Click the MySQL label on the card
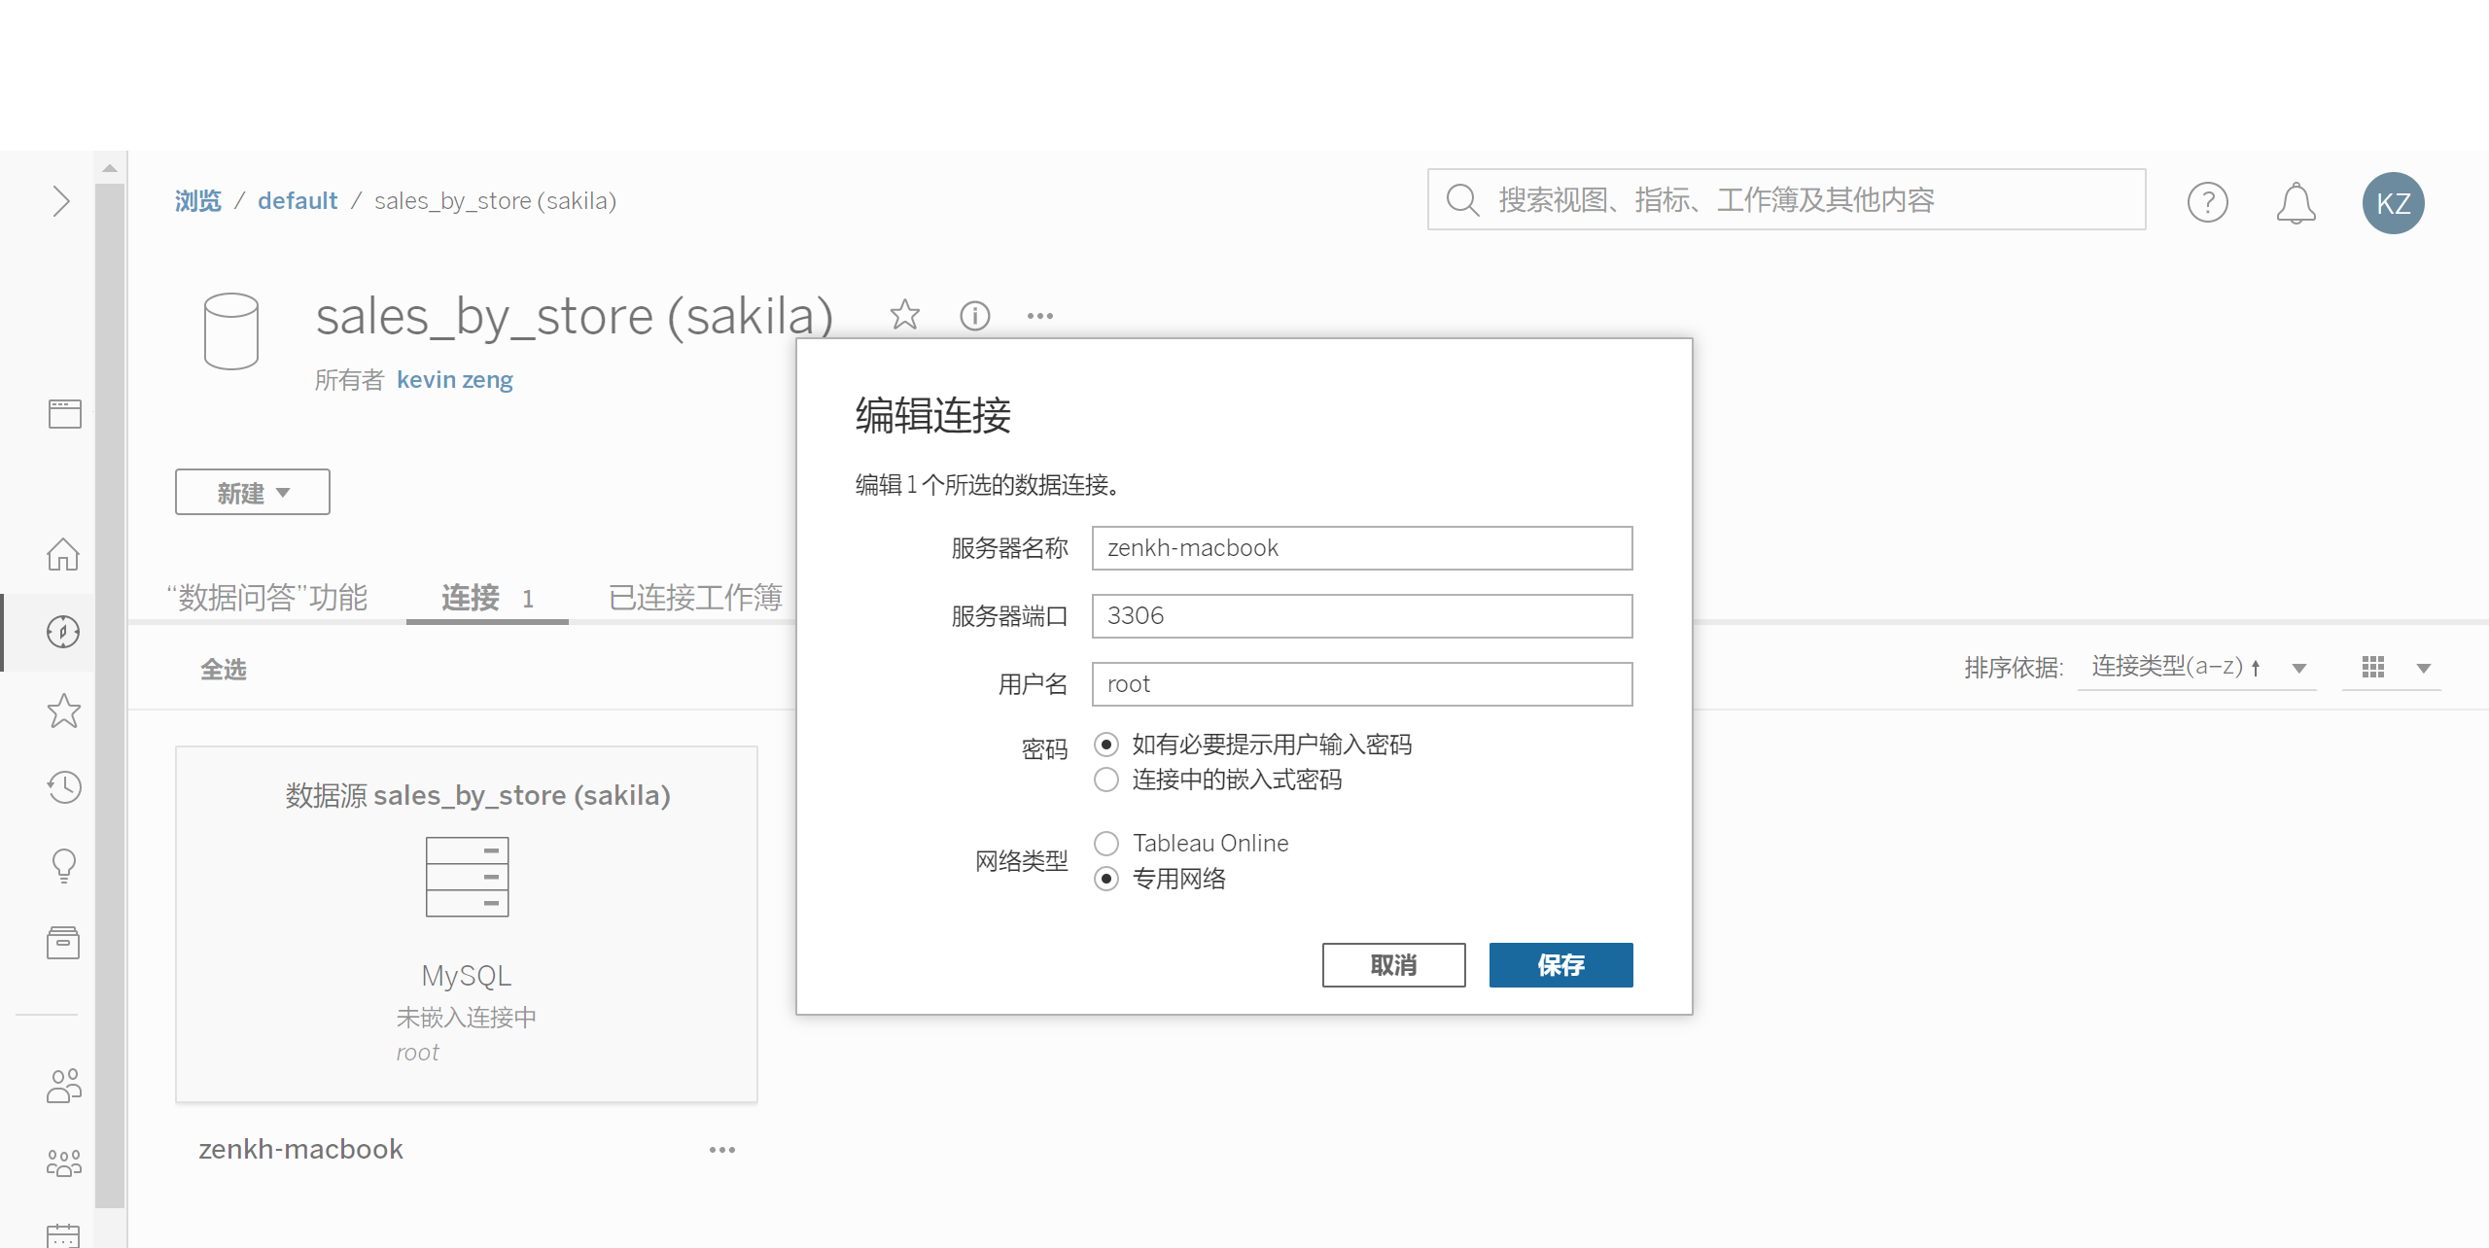Image resolution: width=2489 pixels, height=1248 pixels. pyautogui.click(x=467, y=976)
